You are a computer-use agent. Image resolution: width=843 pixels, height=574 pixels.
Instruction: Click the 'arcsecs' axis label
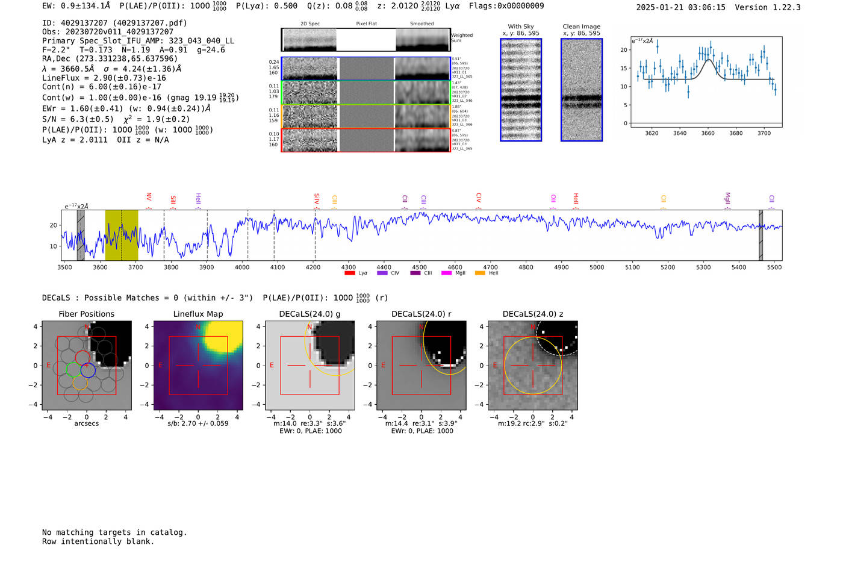pyautogui.click(x=87, y=423)
